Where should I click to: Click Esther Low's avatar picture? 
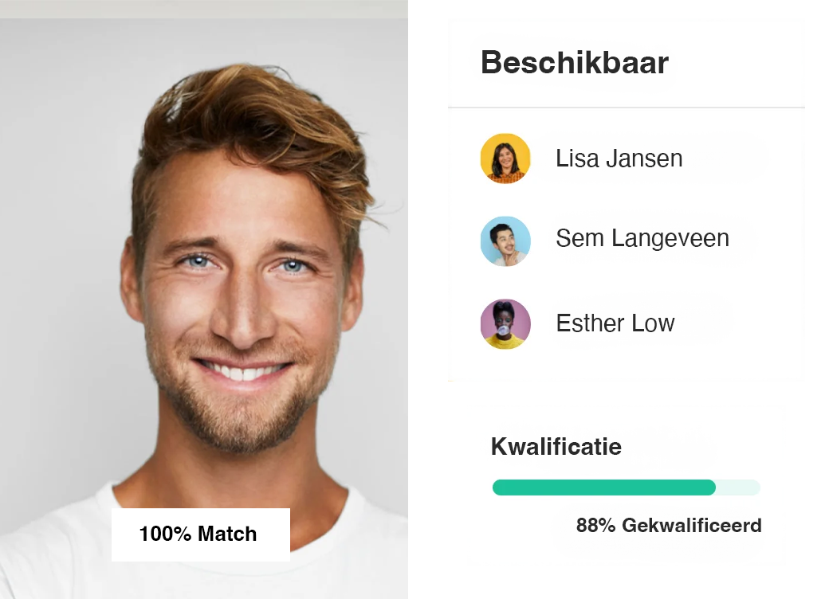(x=505, y=324)
